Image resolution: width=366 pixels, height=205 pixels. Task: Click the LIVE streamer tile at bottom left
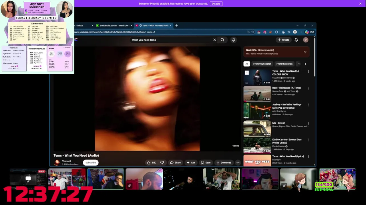pos(28,179)
